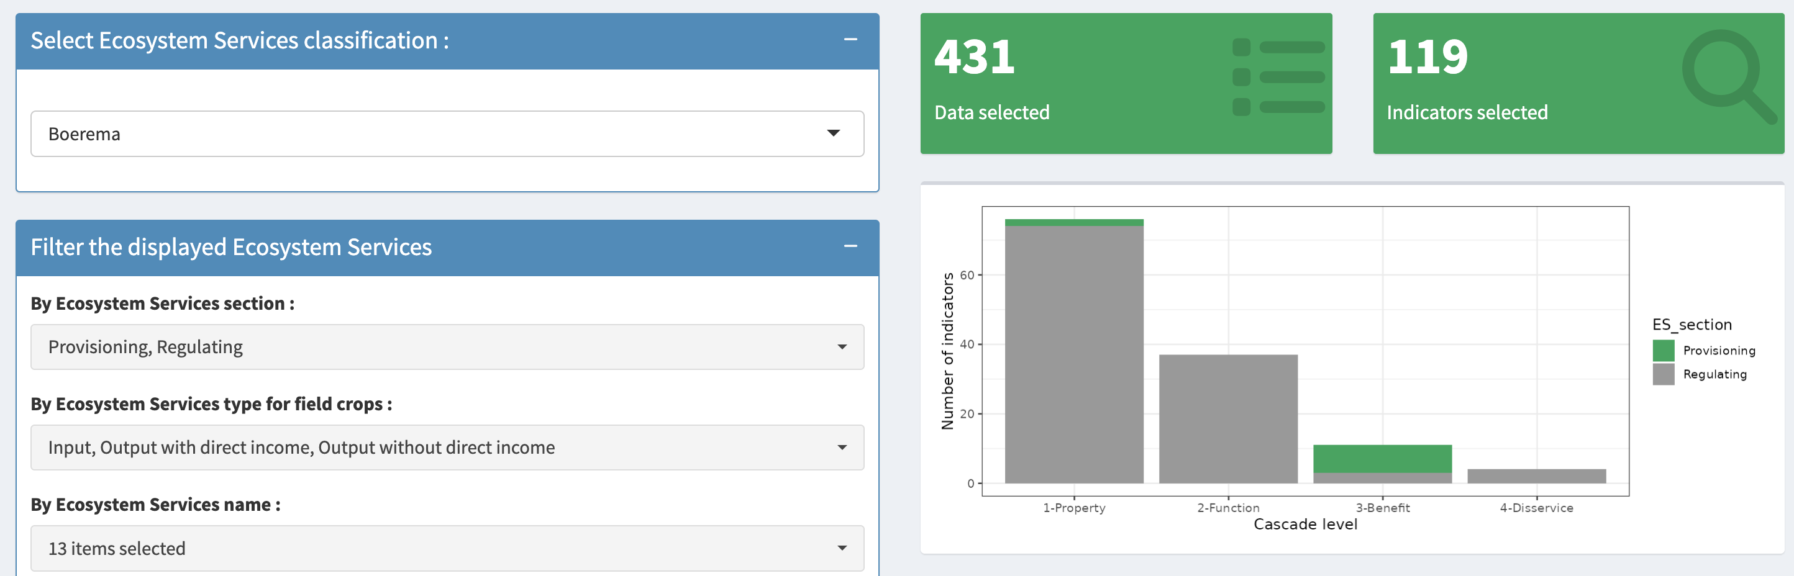Click the gray Regulating legend swatch

coord(1663,374)
